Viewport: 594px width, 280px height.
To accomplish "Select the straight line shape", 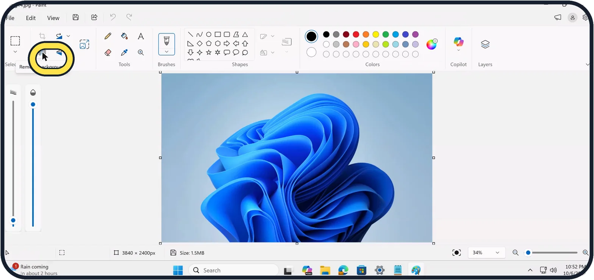I will click(191, 34).
